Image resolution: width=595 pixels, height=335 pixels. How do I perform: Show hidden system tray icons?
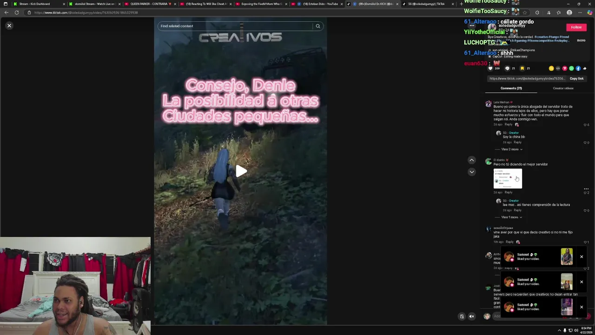pyautogui.click(x=559, y=330)
